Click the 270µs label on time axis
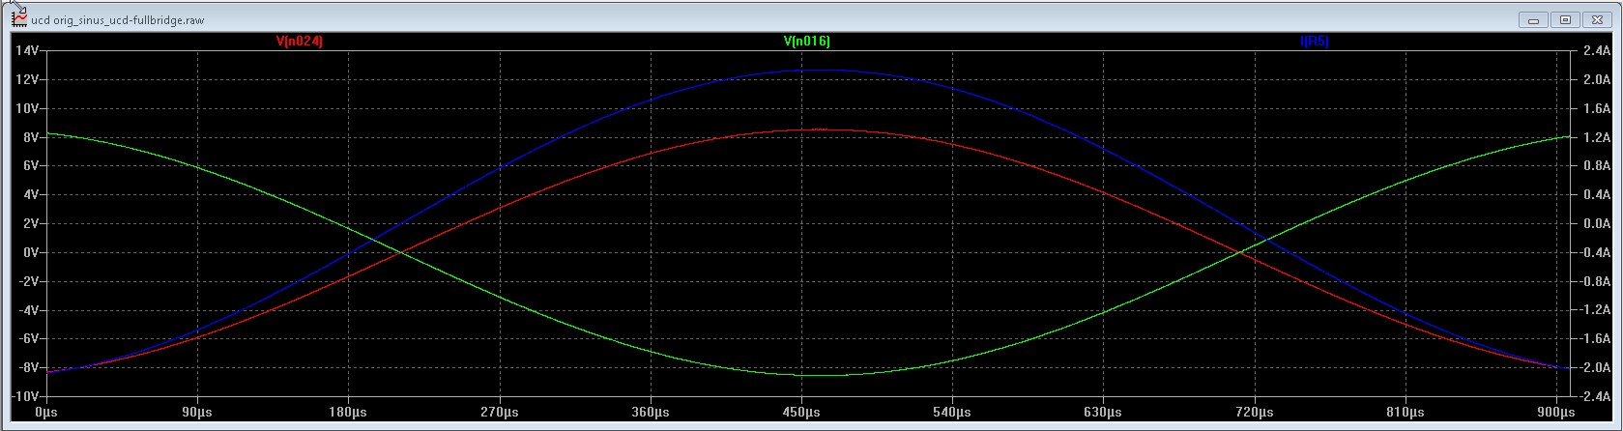1623x431 pixels. click(499, 413)
